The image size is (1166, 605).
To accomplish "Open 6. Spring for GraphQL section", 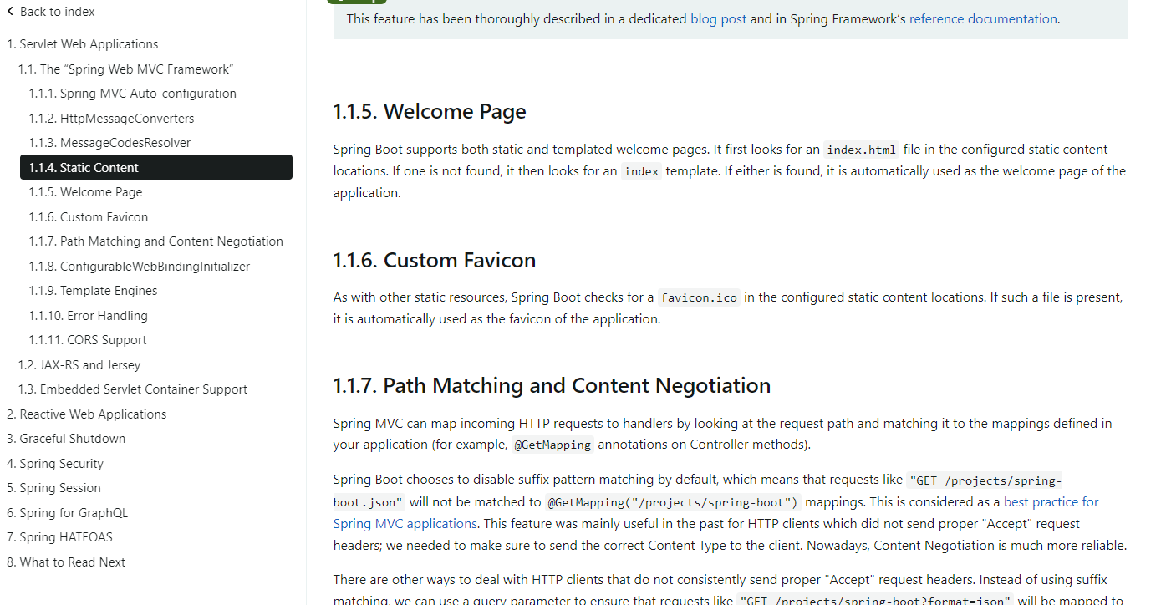I will [x=68, y=513].
